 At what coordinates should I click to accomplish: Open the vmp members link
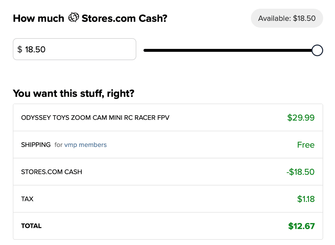tap(85, 145)
